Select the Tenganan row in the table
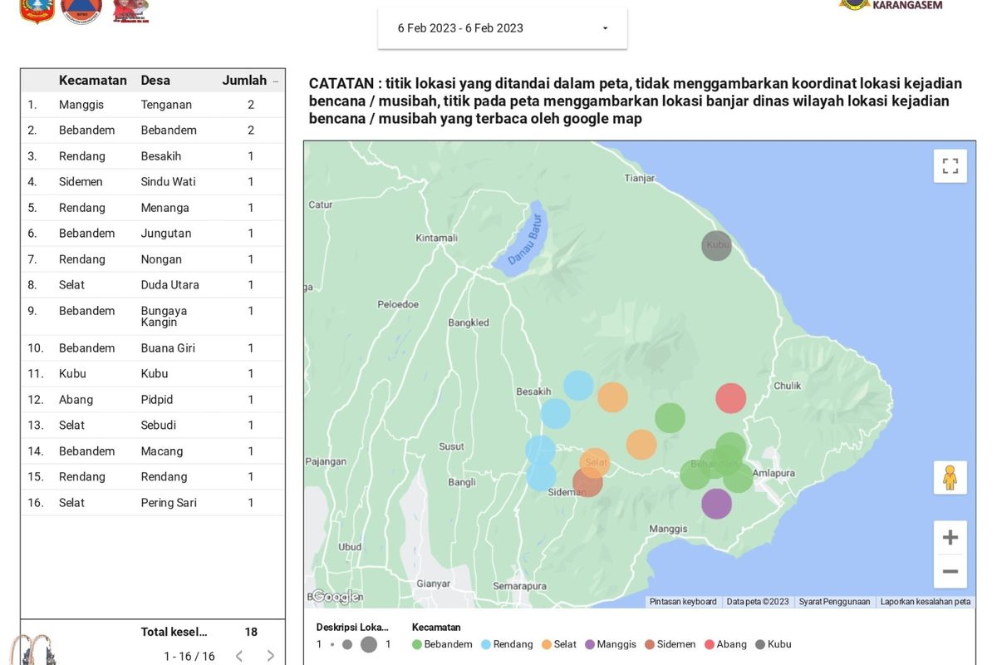 166,105
